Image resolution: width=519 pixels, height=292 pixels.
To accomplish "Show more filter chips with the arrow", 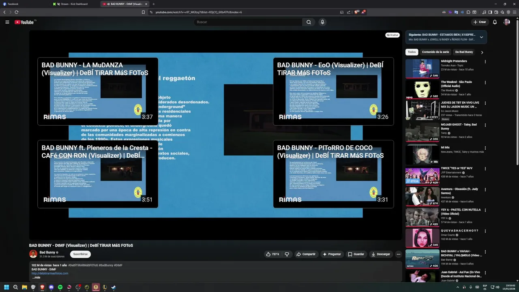I will point(482,52).
